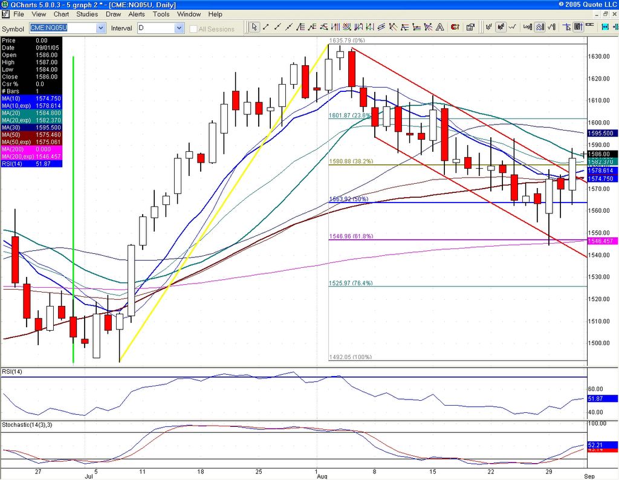
Task: Open the View menu
Action: click(x=39, y=15)
